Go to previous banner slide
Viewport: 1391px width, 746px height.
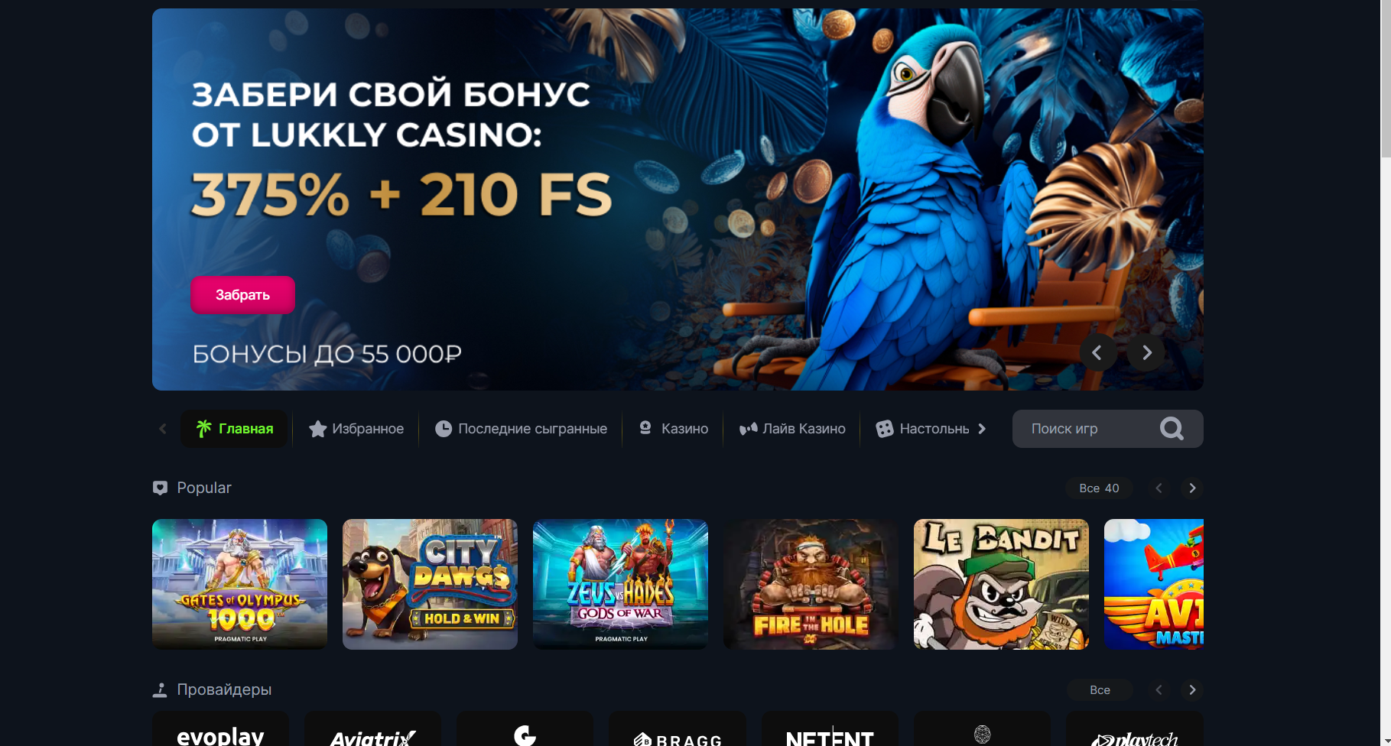pos(1097,352)
